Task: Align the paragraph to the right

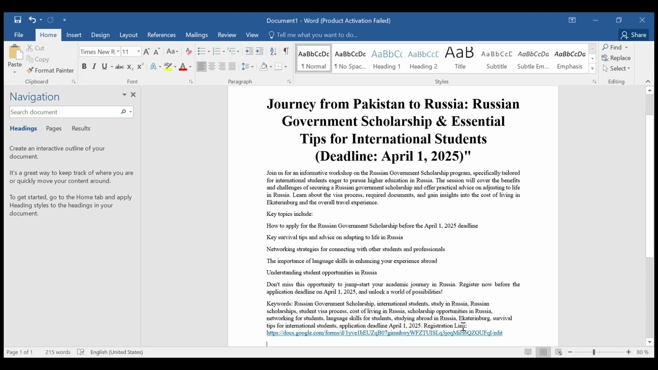Action: coord(222,67)
